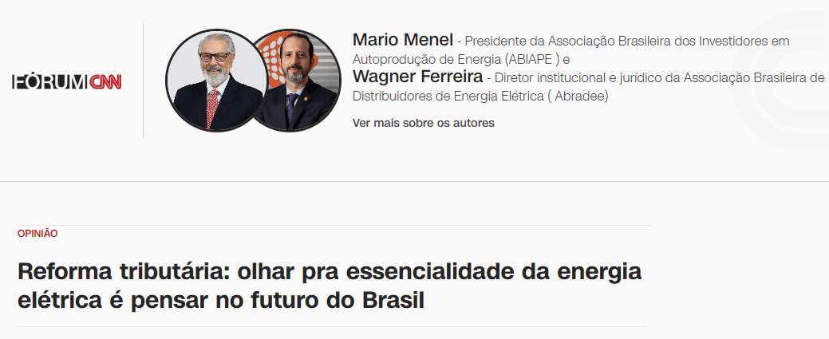Click the FÓRUM word in the logo
829x339 pixels.
49,82
